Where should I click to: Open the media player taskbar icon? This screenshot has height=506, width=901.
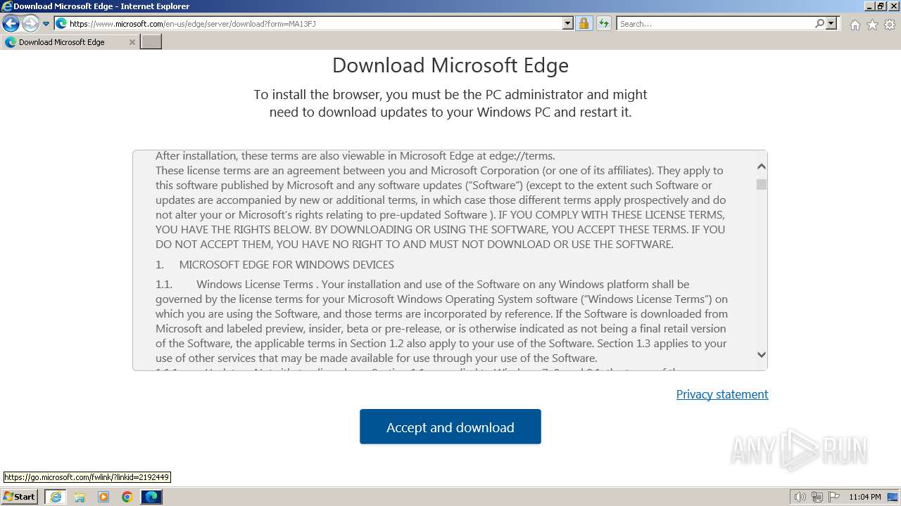click(x=103, y=497)
